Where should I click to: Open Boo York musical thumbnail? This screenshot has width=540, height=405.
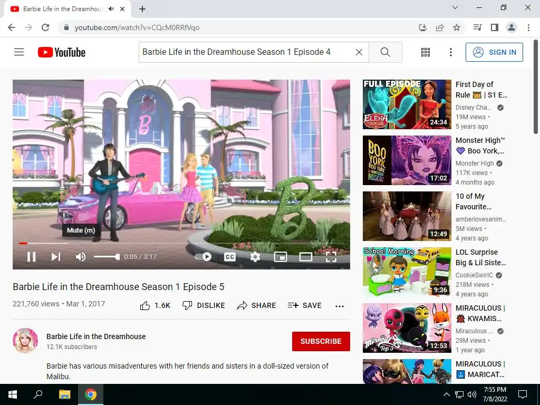(407, 160)
